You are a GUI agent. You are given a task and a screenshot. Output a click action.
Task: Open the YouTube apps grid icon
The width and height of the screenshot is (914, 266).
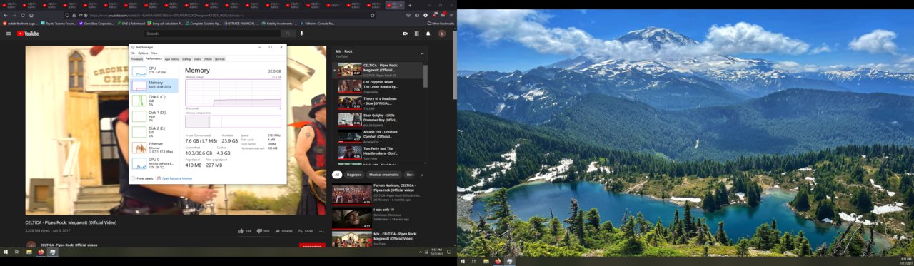tap(416, 34)
